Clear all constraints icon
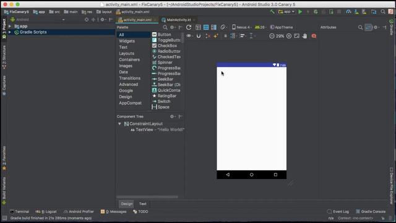This screenshot has width=396, height=223. pyautogui.click(x=208, y=36)
